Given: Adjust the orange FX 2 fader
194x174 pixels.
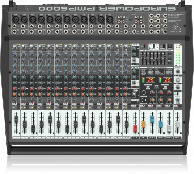Looking at the screenshot, I should coord(144,125).
